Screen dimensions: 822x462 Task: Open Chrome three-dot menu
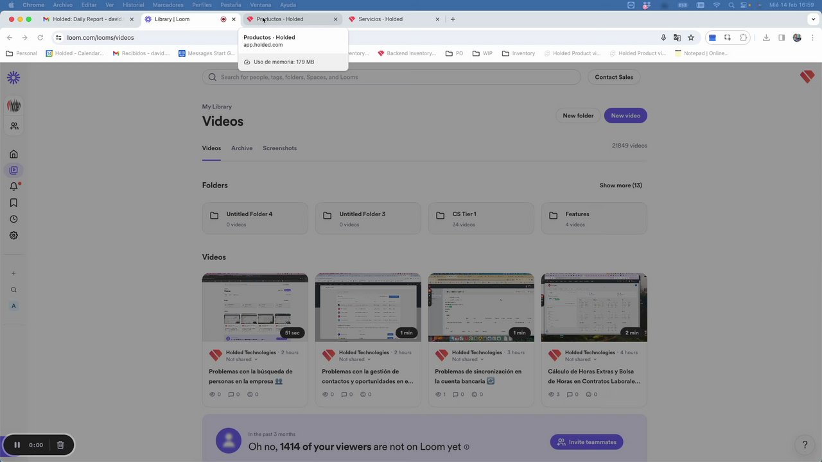812,37
